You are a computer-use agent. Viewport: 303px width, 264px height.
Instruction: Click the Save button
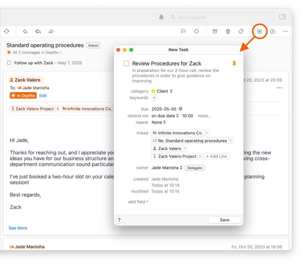coord(225,220)
